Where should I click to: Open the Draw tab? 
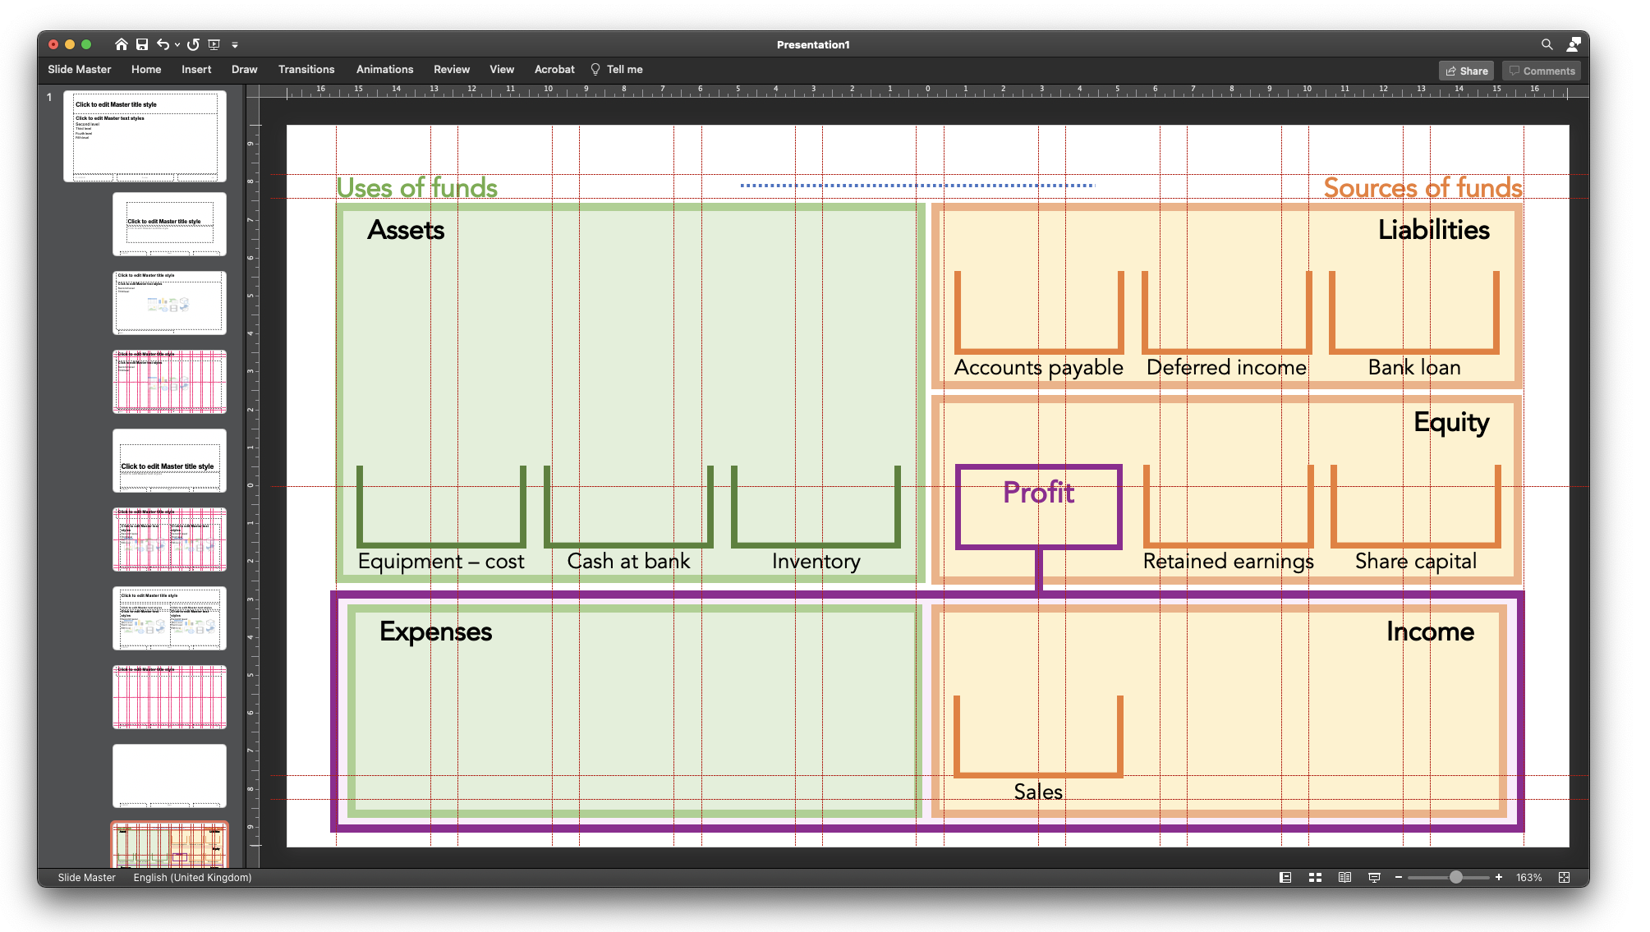(x=245, y=70)
